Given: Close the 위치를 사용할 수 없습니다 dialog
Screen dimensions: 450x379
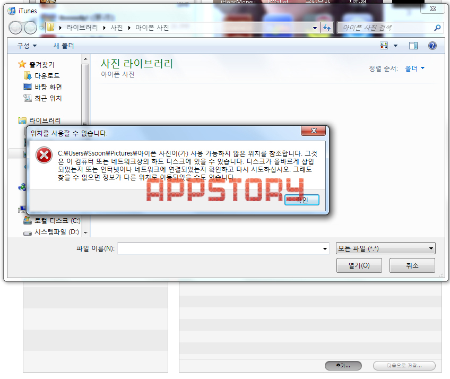Looking at the screenshot, I should 314,131.
